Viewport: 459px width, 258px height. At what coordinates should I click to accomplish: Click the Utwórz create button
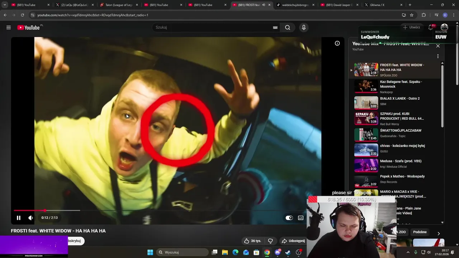(411, 28)
